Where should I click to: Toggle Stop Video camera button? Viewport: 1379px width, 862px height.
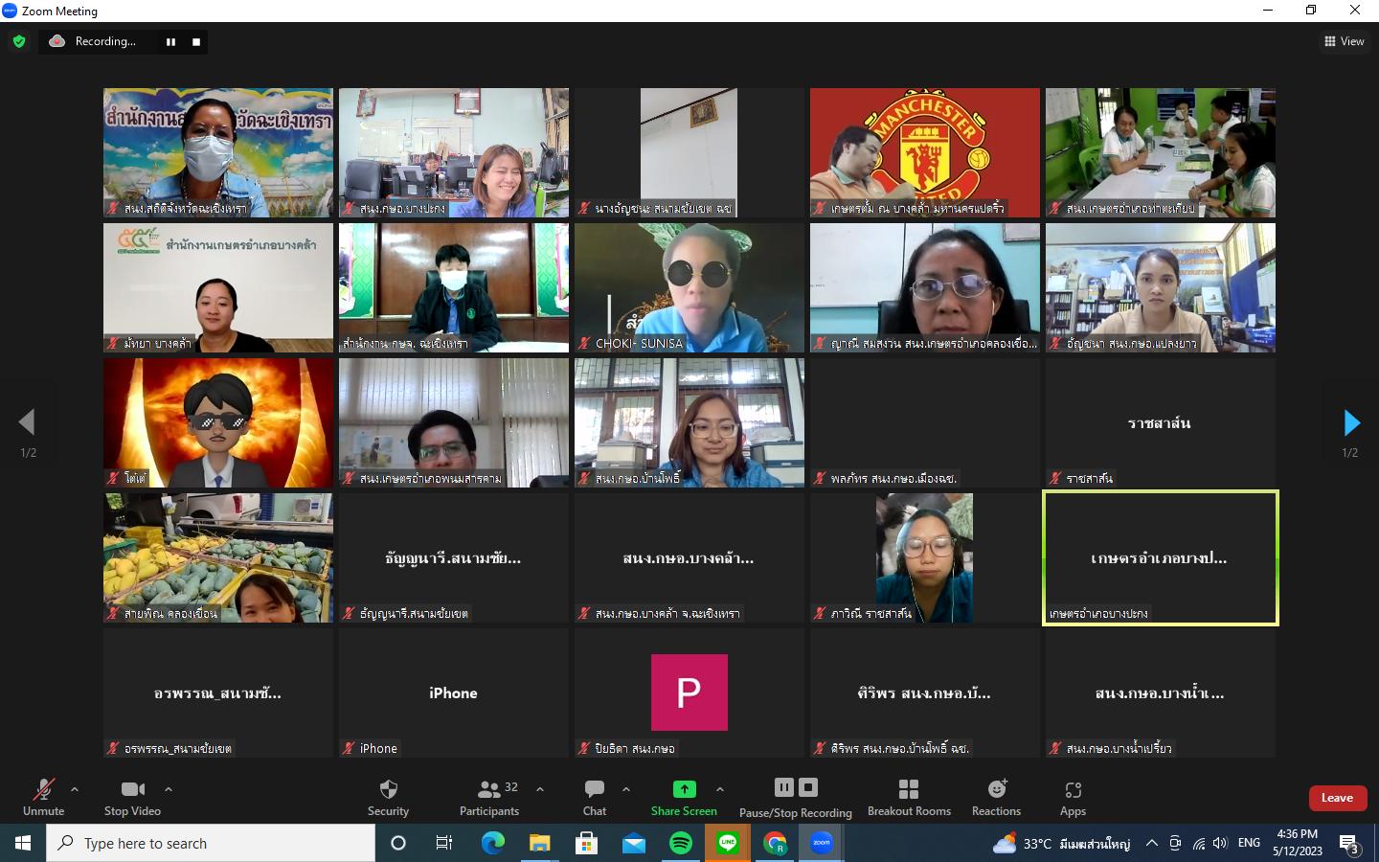point(132,790)
